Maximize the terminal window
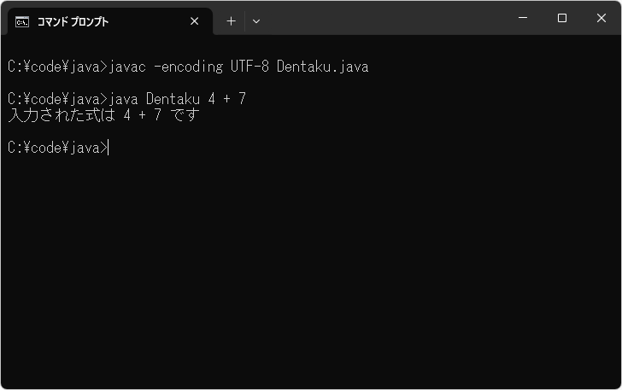622x390 pixels. (562, 18)
